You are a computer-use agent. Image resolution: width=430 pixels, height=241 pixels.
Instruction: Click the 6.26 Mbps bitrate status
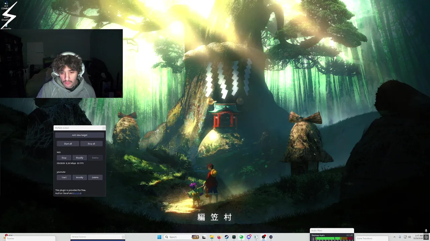coord(71,163)
